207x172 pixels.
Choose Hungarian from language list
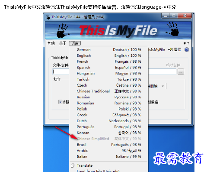[x=109, y=73]
